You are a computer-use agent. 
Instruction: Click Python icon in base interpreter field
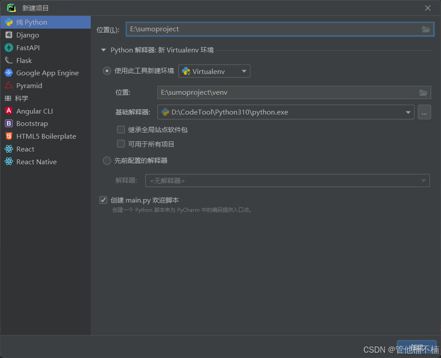(x=165, y=112)
